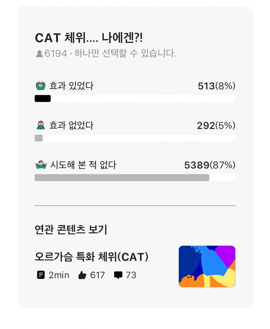
Task: Click the 73 comments count
Action: coord(131,275)
